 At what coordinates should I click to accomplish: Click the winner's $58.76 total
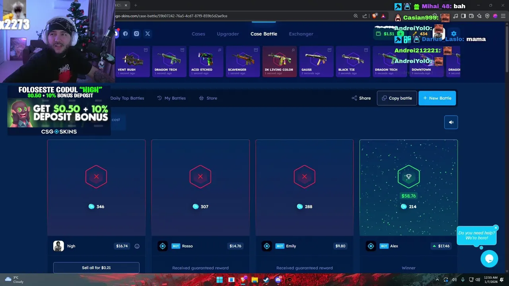[x=408, y=196]
